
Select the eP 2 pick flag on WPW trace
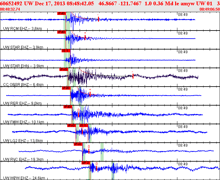[x=86, y=163]
